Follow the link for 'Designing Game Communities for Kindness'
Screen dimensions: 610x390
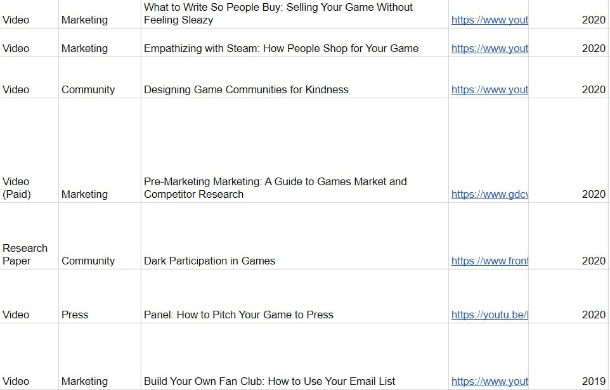tap(490, 89)
